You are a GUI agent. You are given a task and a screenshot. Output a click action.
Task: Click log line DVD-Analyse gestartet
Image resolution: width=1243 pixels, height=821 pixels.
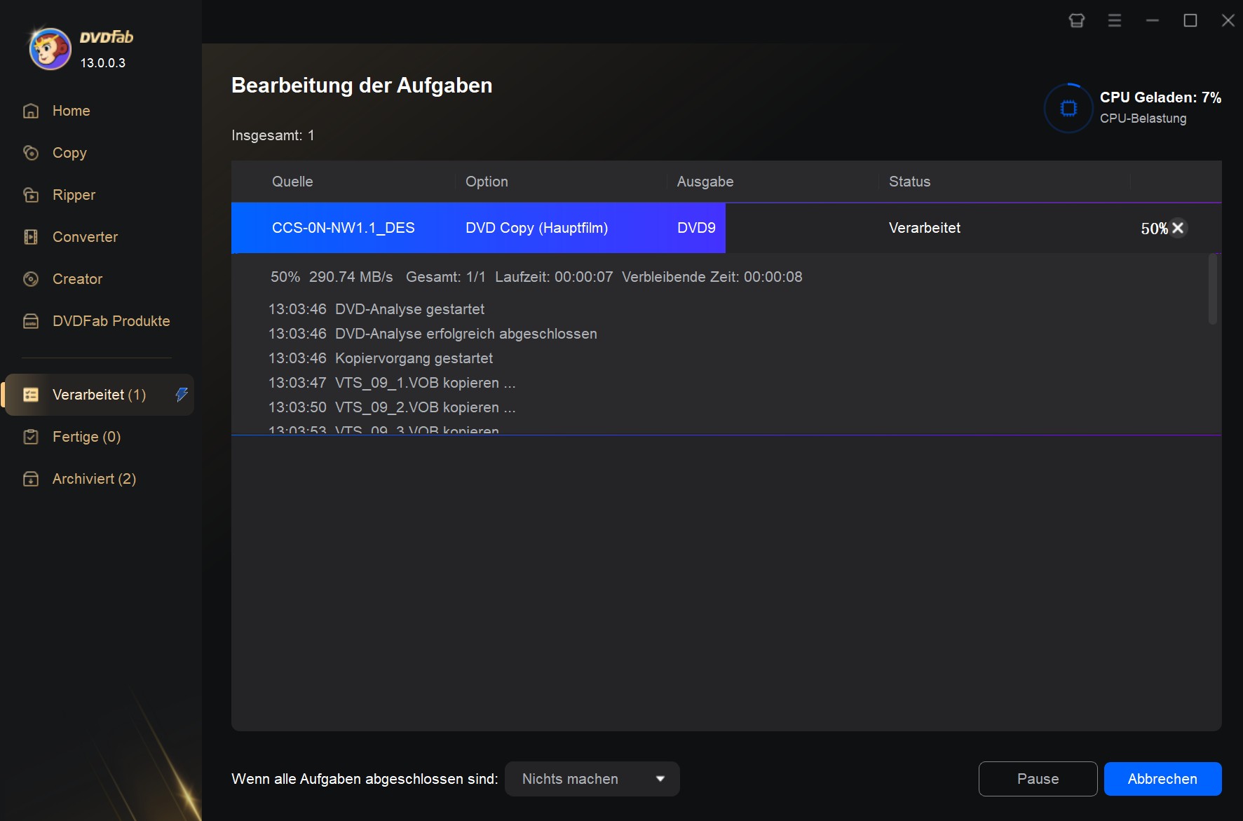pos(376,309)
